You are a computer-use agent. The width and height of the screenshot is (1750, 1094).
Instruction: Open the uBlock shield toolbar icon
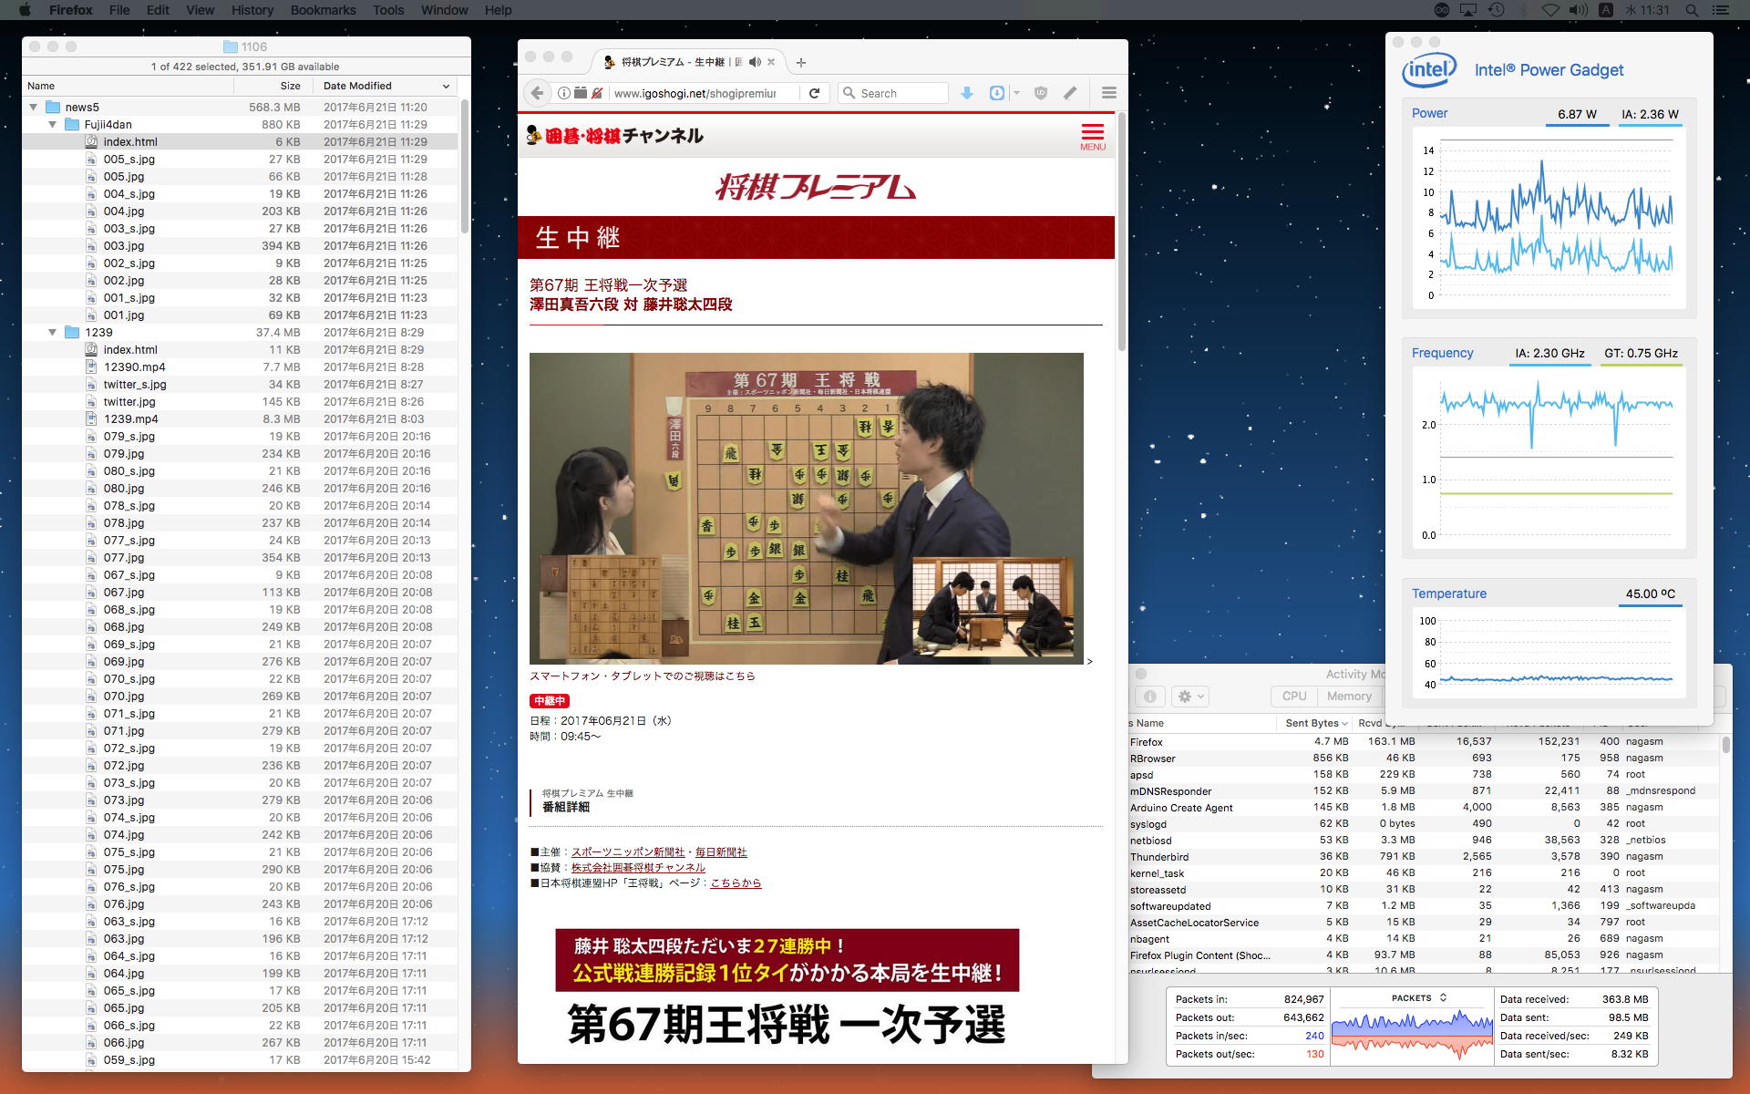(x=1041, y=93)
